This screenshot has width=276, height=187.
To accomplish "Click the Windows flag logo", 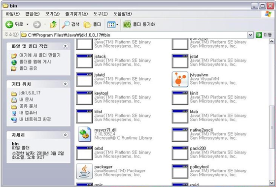I will 268,14.
